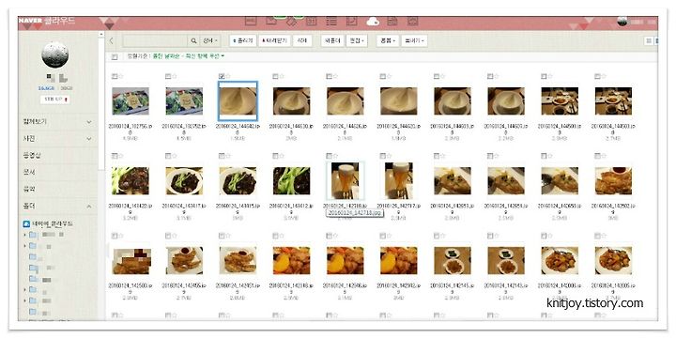Screen dimensions: 676x338
Task: Open the second beer glass thumbnail 20160124_142717
Action: [x=399, y=180]
